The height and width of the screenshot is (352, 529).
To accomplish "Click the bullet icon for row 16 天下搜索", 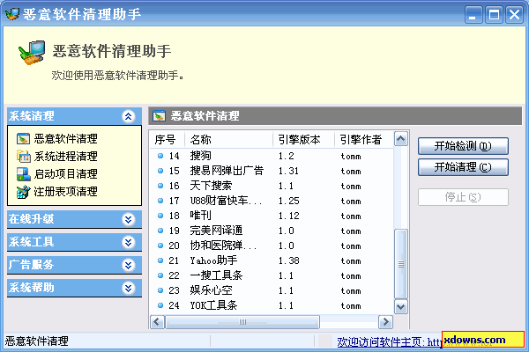I will pos(160,186).
